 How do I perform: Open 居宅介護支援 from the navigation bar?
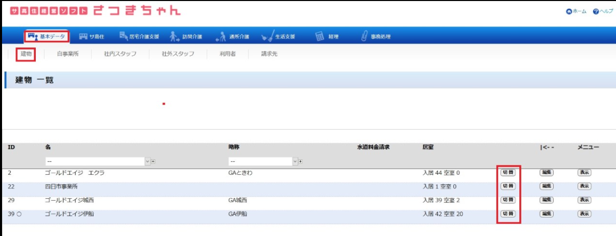(124, 36)
